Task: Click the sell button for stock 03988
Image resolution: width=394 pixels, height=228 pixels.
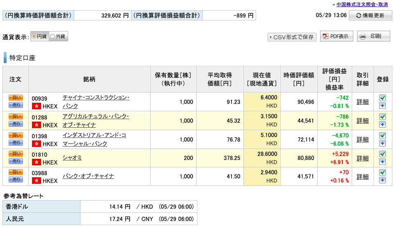Action: click(16, 180)
